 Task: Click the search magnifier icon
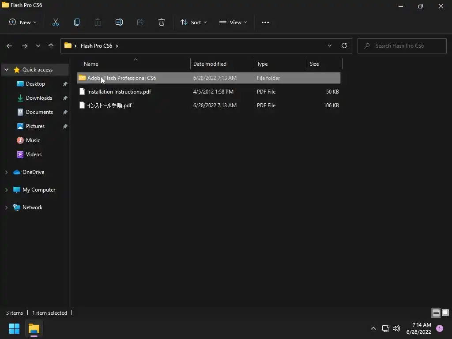coord(367,45)
